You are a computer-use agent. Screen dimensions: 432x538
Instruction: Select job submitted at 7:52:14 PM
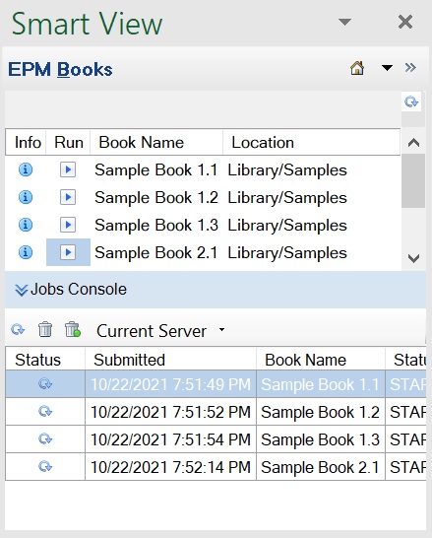(x=216, y=467)
